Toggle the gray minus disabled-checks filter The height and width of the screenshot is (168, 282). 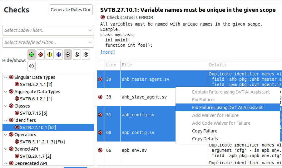click(68, 55)
